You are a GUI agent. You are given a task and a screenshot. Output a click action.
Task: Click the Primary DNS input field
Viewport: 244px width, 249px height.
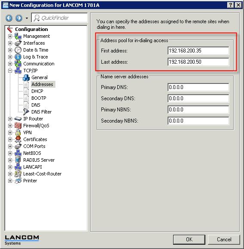tap(198, 87)
